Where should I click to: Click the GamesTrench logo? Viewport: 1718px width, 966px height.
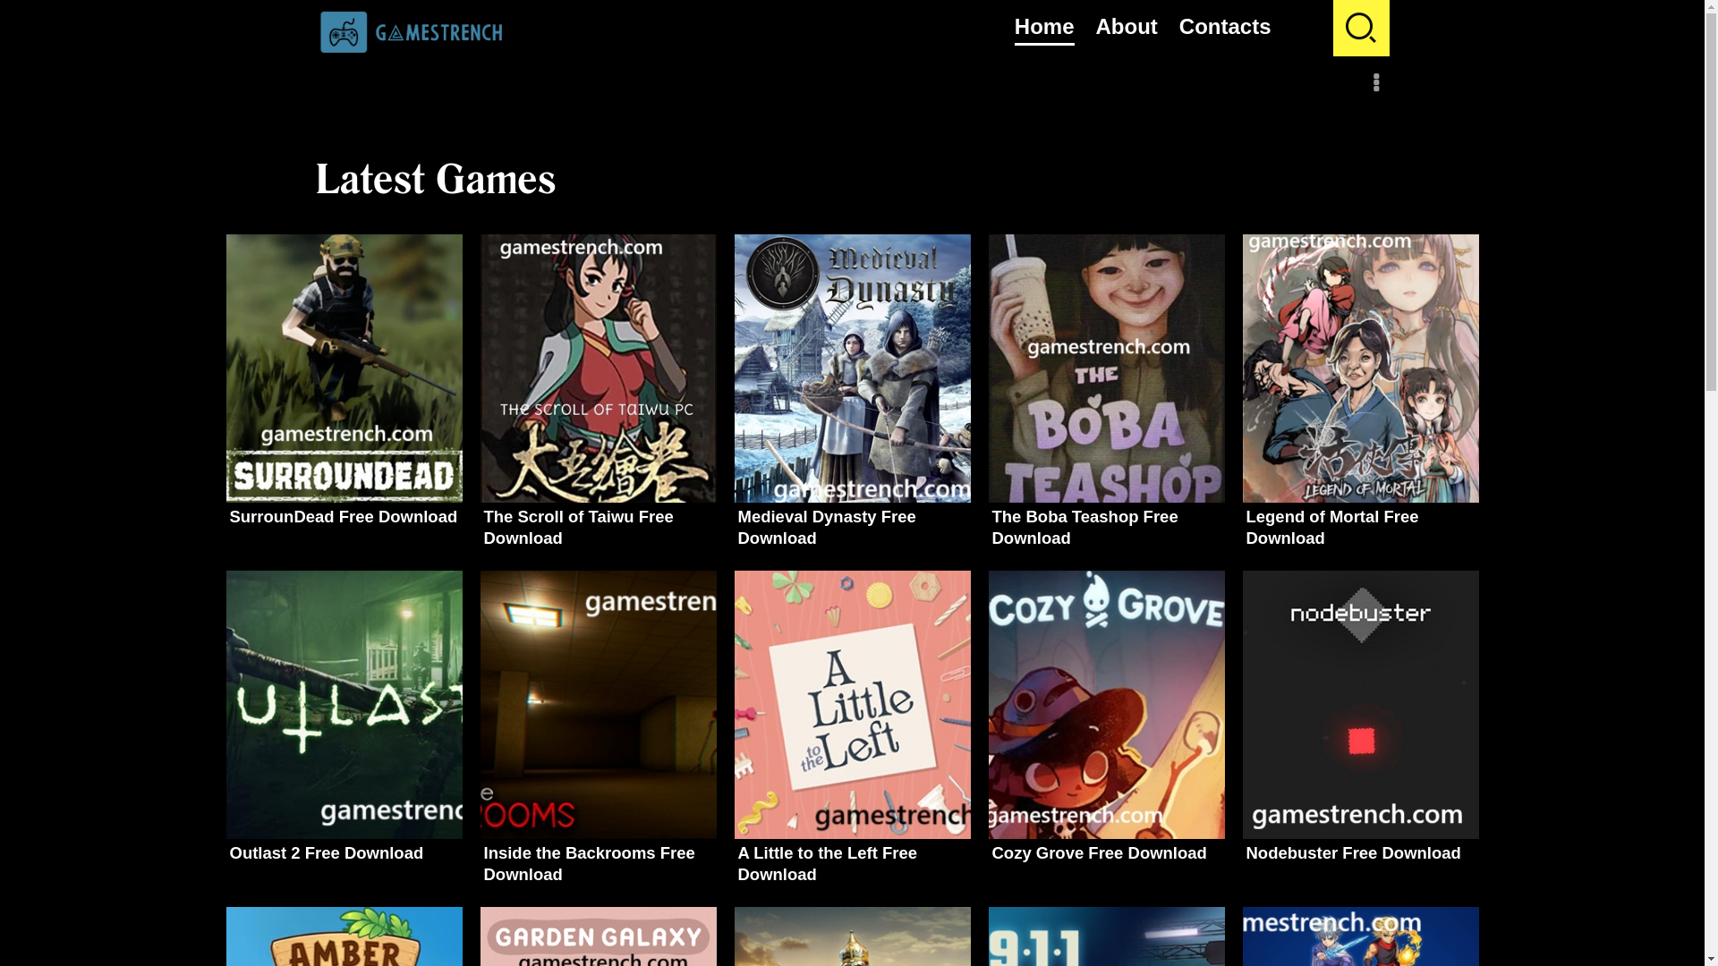click(x=412, y=32)
